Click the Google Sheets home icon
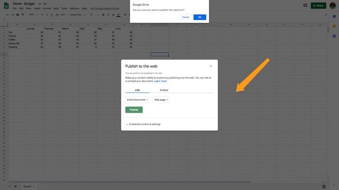Viewport: 339px width, 190px height. coord(6,6)
